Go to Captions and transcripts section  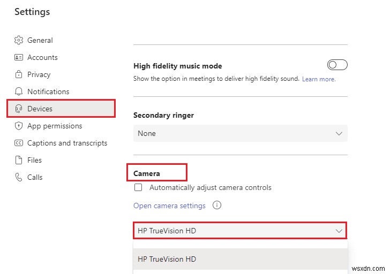point(67,143)
